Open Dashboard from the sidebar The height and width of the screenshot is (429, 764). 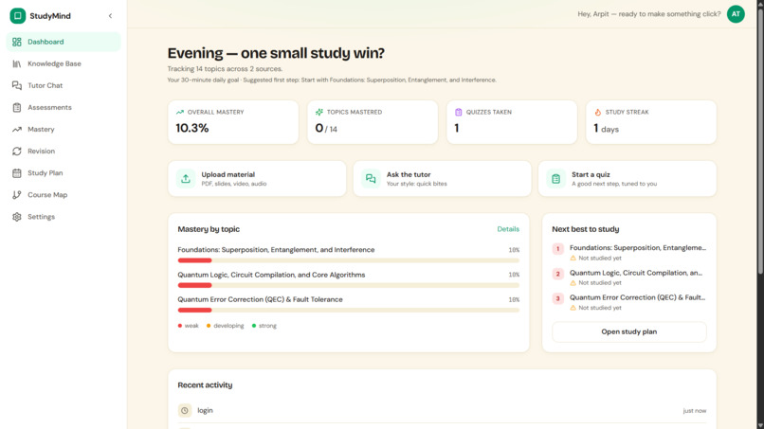64,42
